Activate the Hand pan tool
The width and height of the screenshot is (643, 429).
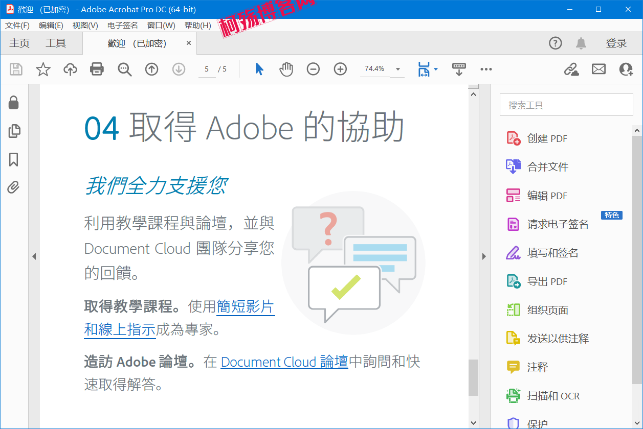[x=286, y=69]
